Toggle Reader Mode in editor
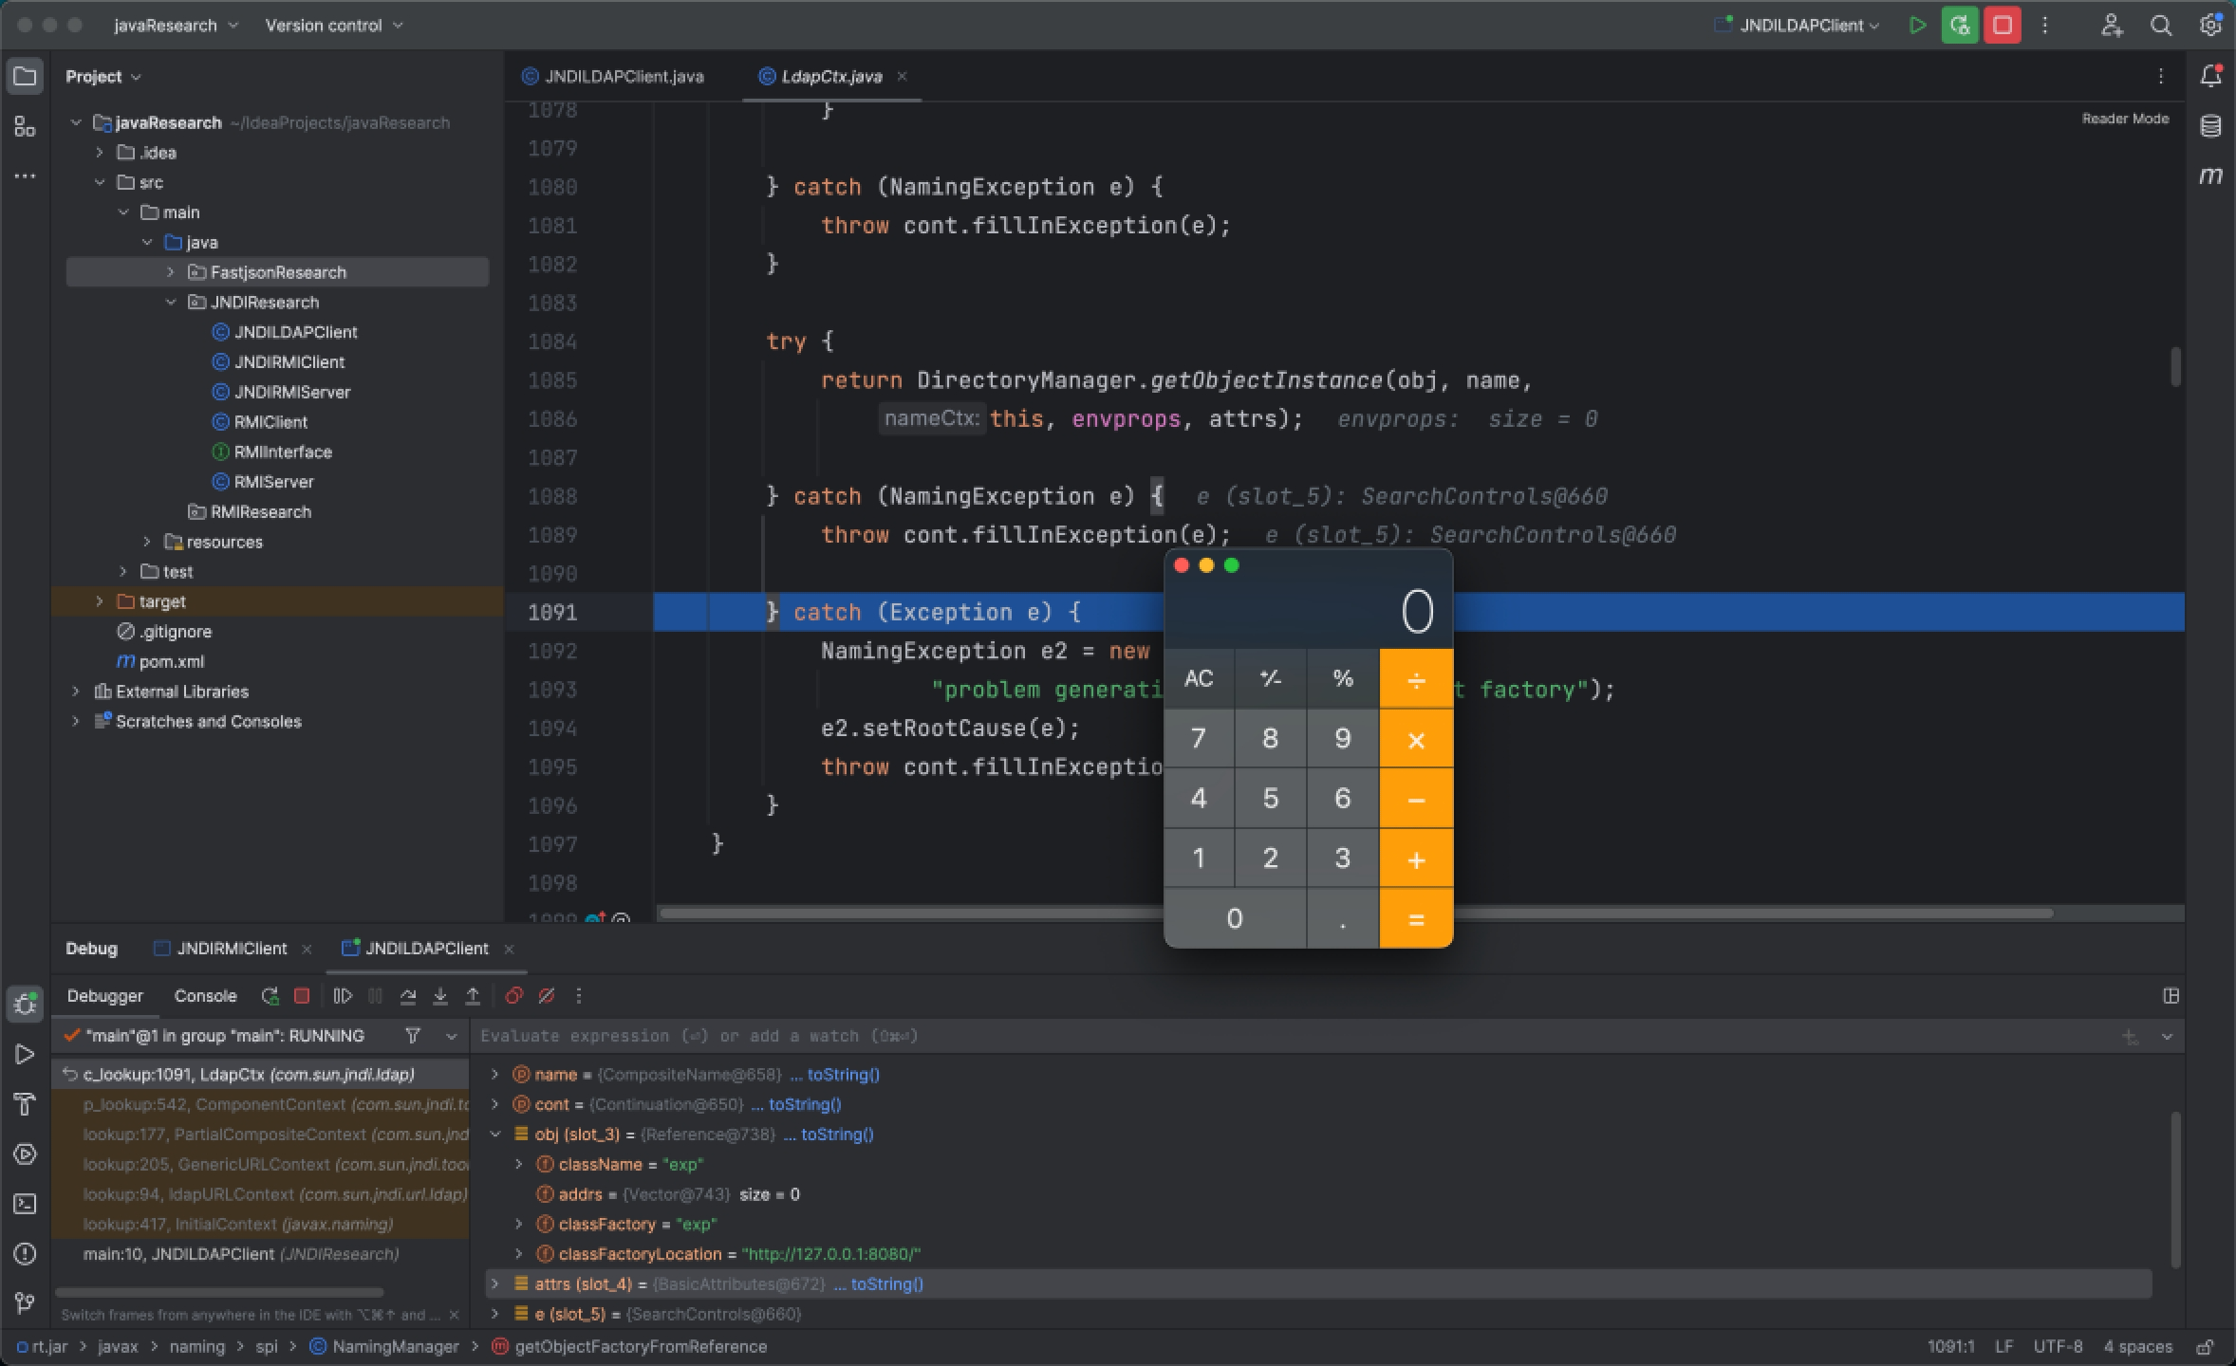Viewport: 2236px width, 1366px height. pyautogui.click(x=2125, y=119)
